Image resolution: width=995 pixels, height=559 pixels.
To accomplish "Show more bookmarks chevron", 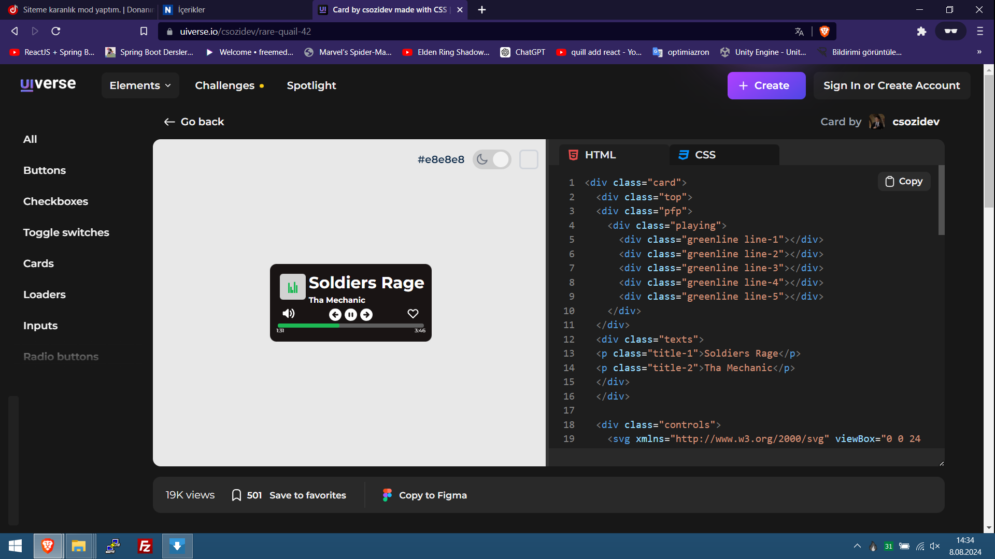I will (x=979, y=52).
